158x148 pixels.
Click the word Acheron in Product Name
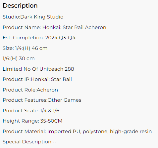[96, 27]
